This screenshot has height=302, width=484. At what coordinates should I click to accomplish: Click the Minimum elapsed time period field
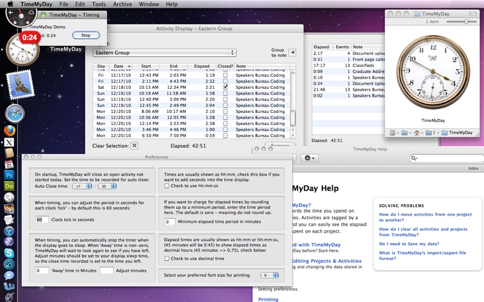170,222
